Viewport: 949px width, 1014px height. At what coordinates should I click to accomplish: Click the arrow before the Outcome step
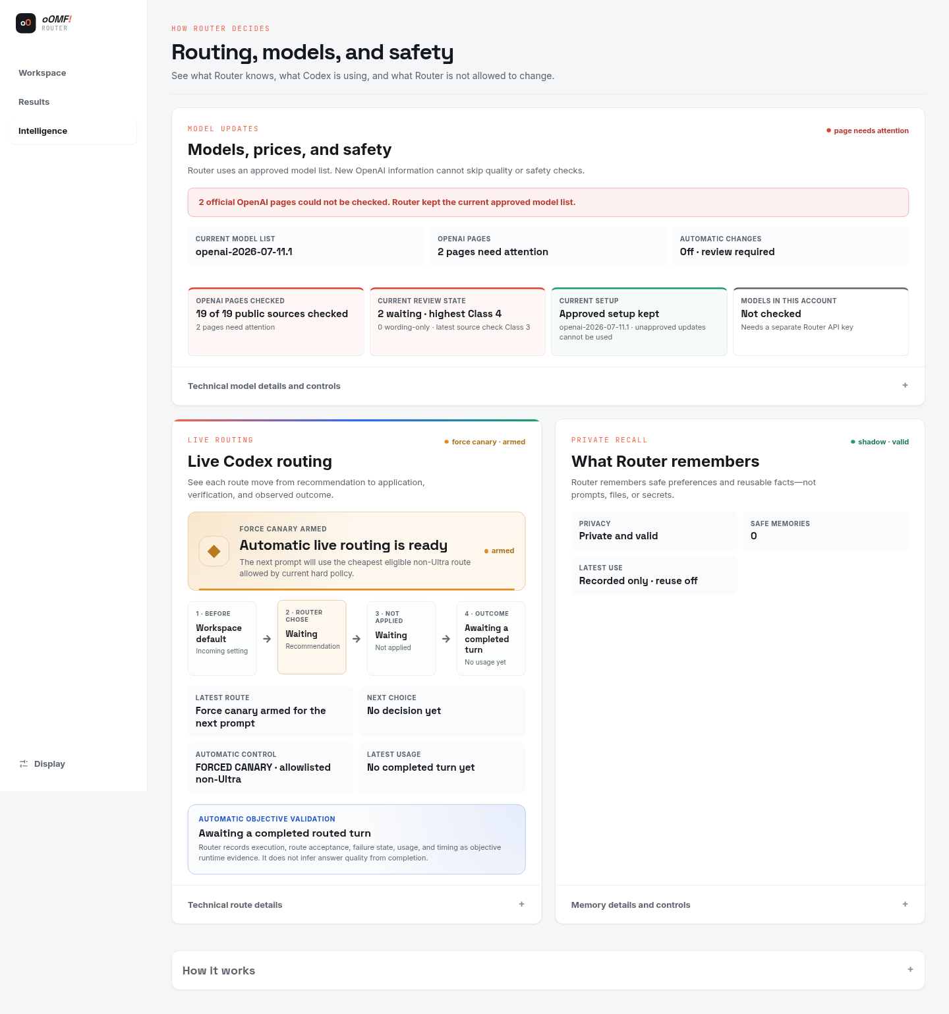click(x=446, y=639)
